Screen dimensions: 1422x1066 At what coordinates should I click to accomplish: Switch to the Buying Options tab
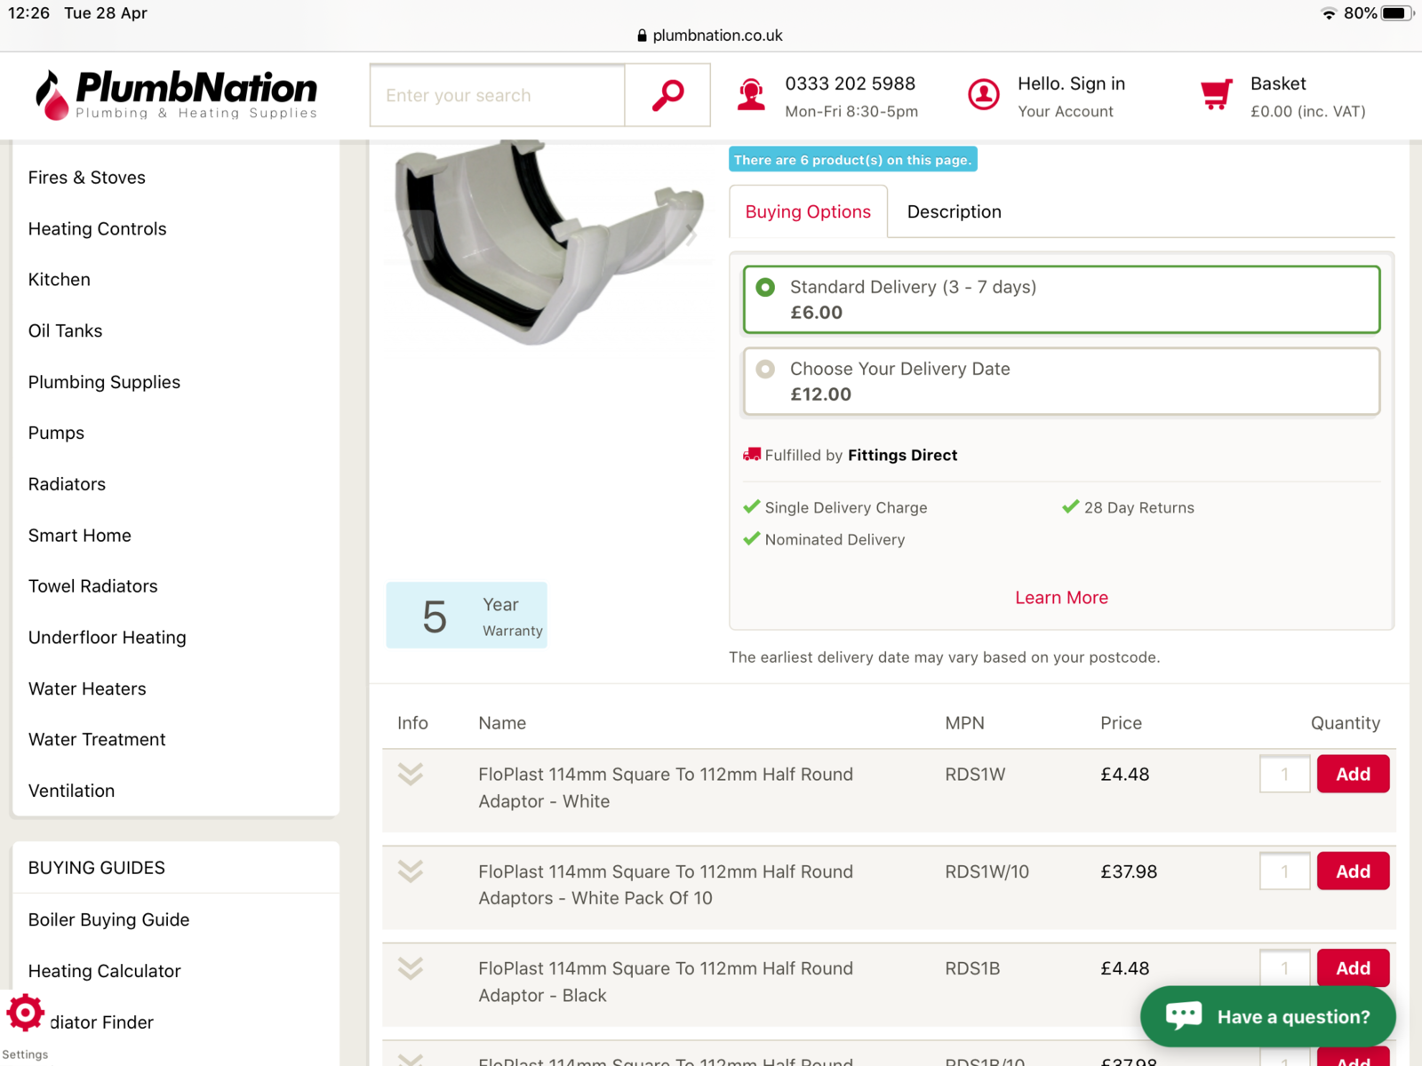(x=808, y=211)
